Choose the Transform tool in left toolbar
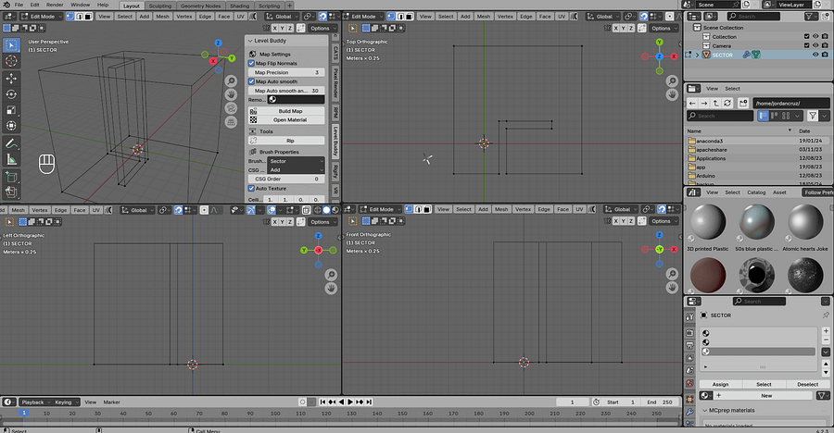Image resolution: width=834 pixels, height=433 pixels. (x=11, y=126)
